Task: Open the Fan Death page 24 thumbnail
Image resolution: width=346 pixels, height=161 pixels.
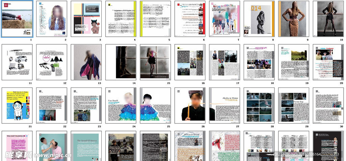Action: [121, 105]
